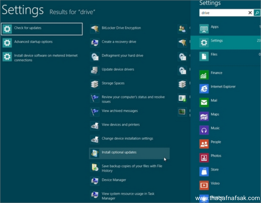Screen dimensions: 261x203
Task: Open the Finance app tile icon
Action: pos(204,75)
